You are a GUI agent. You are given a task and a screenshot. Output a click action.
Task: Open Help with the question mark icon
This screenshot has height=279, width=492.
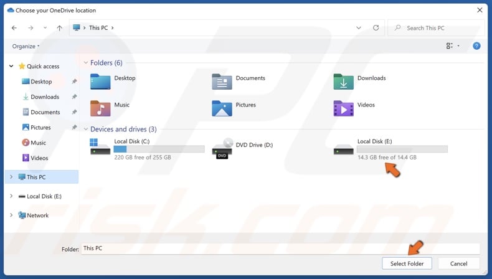pyautogui.click(x=476, y=46)
